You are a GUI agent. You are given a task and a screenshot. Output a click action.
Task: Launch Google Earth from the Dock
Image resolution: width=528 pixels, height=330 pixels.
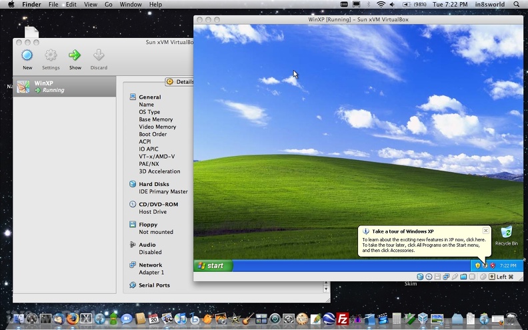click(329, 318)
